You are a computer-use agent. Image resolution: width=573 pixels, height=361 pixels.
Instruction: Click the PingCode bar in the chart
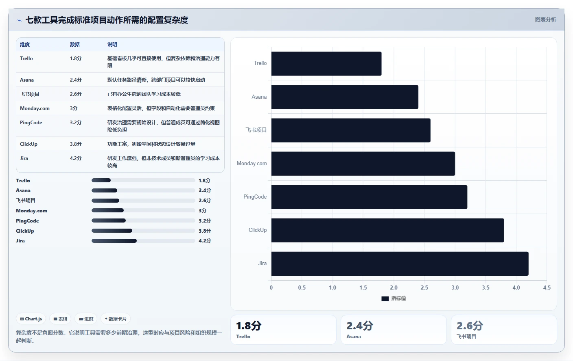click(x=369, y=197)
